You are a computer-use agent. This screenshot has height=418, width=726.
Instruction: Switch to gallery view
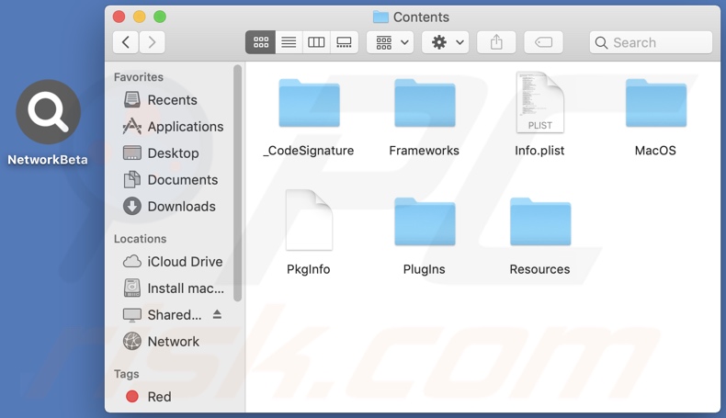click(x=344, y=42)
